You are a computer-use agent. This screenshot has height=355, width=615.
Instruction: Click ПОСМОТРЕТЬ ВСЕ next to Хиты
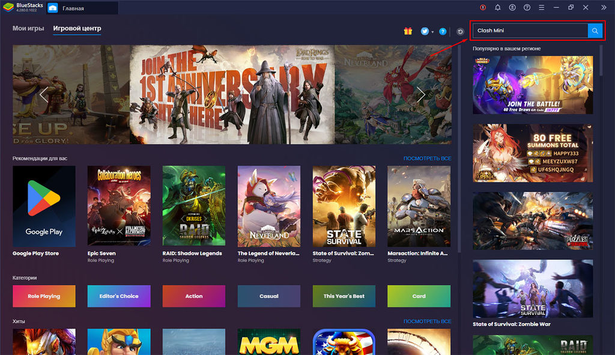(427, 321)
